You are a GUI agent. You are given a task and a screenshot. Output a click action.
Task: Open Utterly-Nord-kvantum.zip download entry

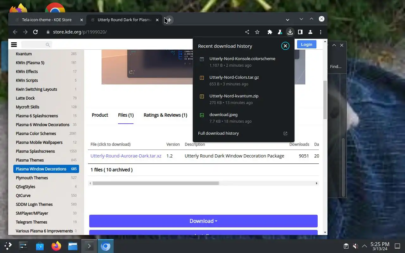244,99
